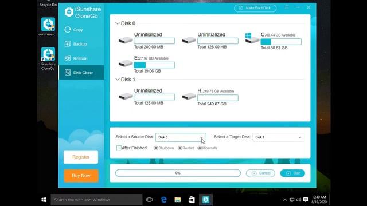367x206 pixels.
Task: Click the Total 249.87 GB label
Action: (x=212, y=104)
